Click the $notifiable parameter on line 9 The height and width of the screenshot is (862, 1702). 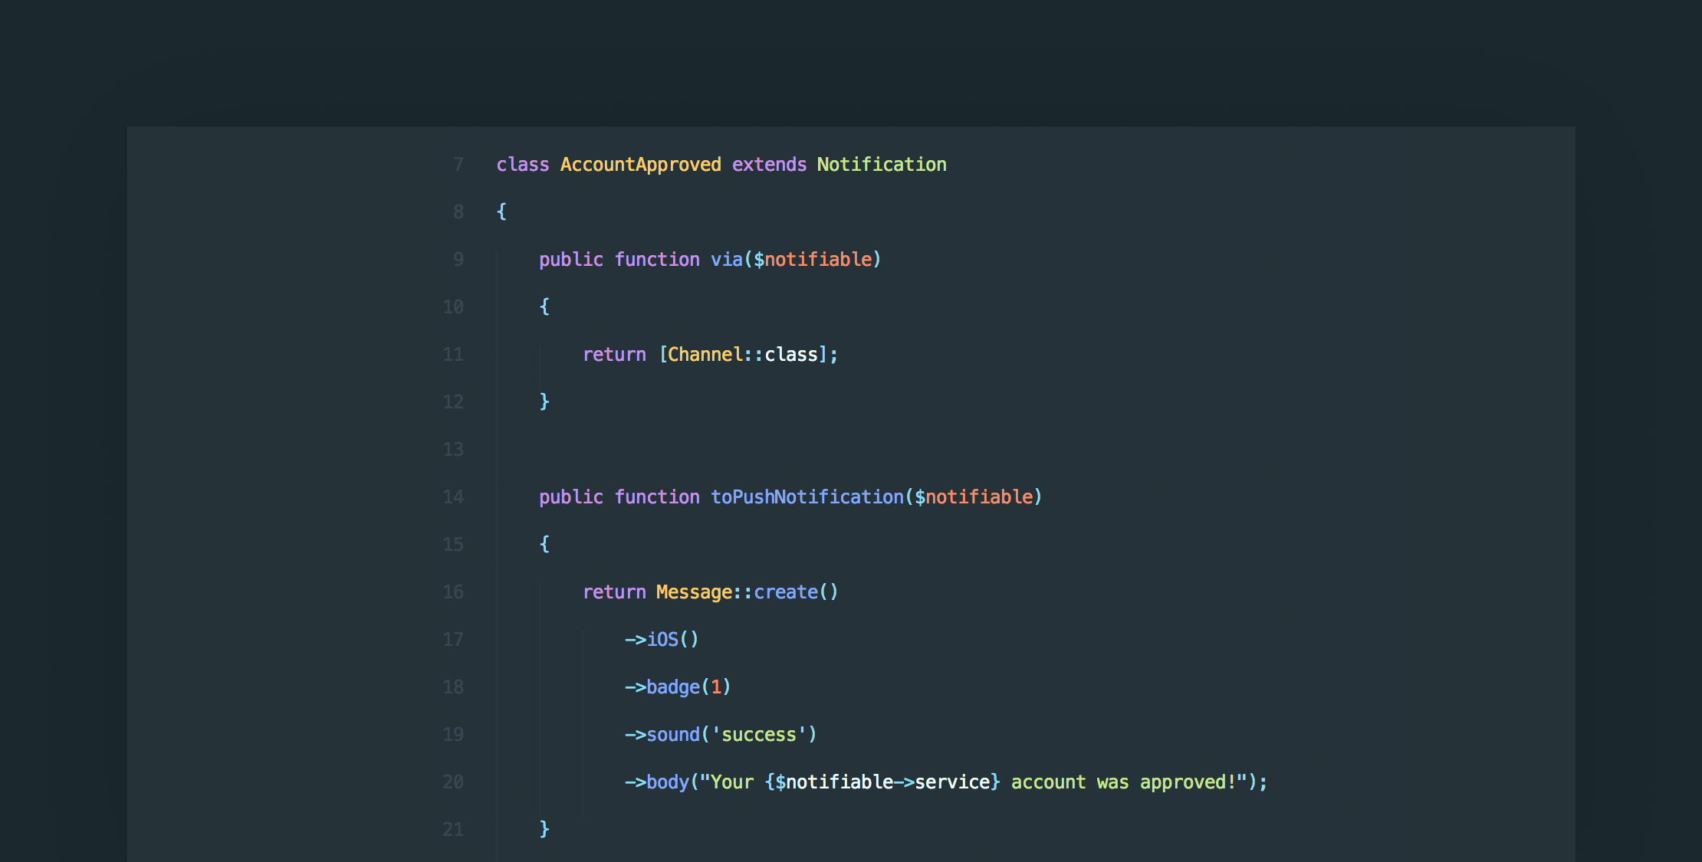[813, 259]
